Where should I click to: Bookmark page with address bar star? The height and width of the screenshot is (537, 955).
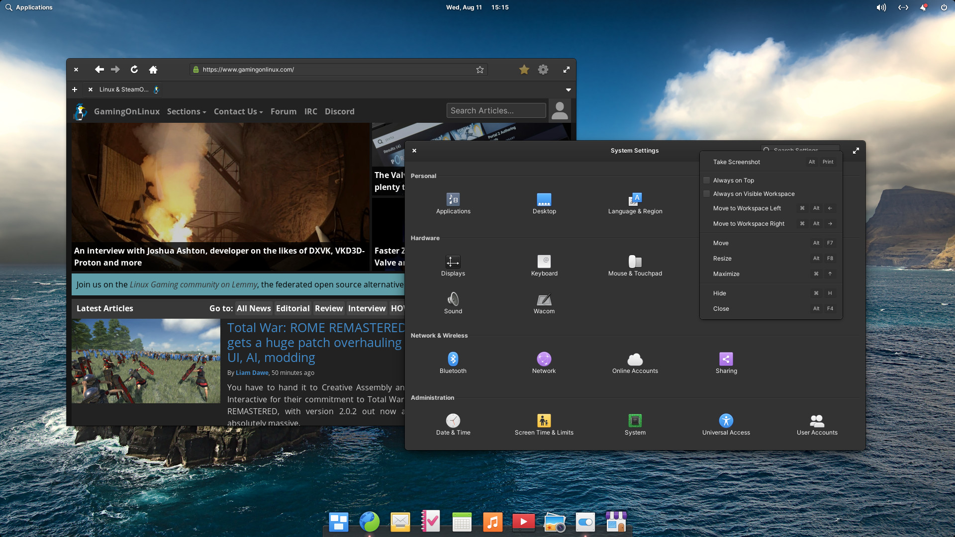pyautogui.click(x=480, y=70)
